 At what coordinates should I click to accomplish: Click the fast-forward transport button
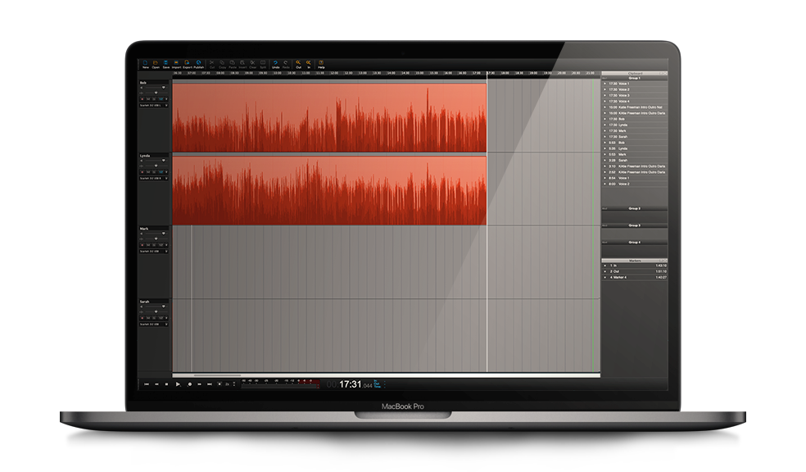199,384
